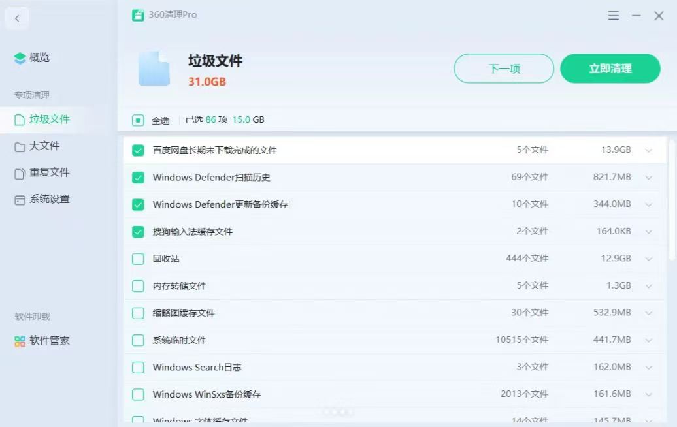Open the 概览 overview panel
677x427 pixels.
tap(40, 57)
